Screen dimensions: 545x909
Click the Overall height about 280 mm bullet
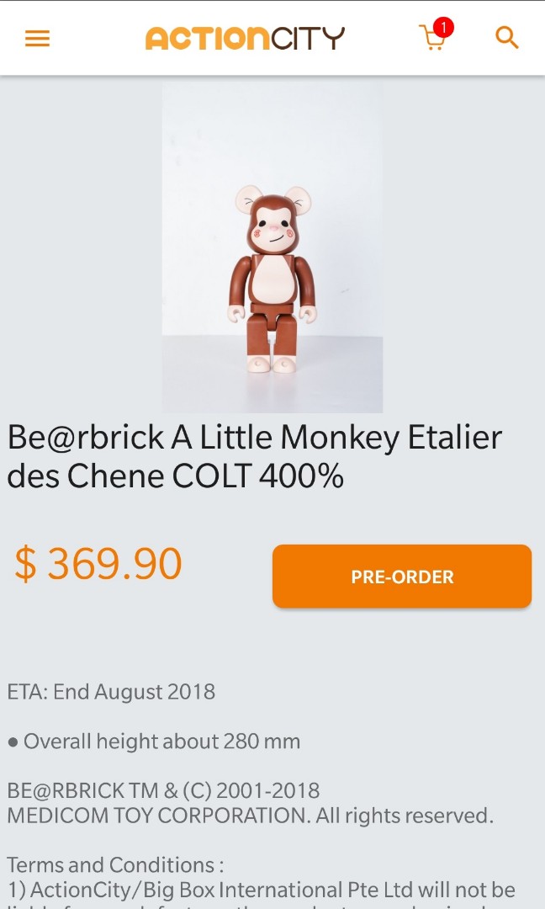(154, 742)
